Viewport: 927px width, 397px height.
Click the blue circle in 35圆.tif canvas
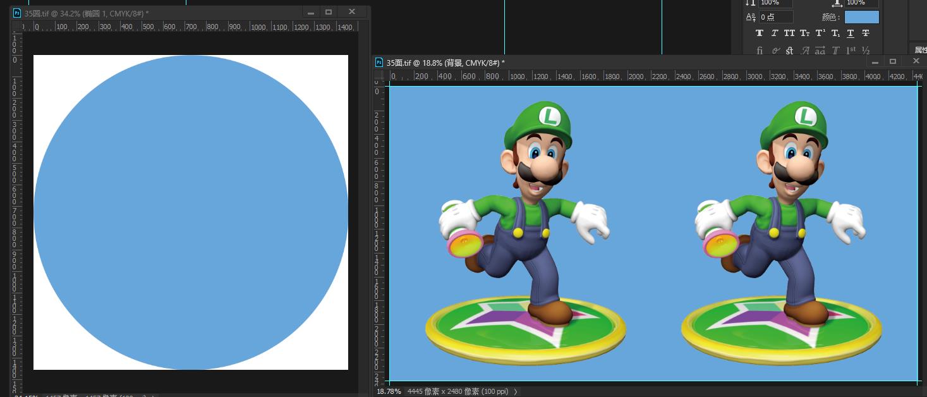(x=191, y=212)
